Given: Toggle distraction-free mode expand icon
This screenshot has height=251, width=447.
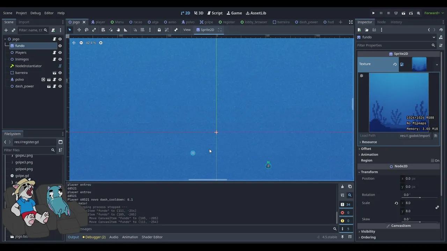Looking at the screenshot, I should [351, 22].
